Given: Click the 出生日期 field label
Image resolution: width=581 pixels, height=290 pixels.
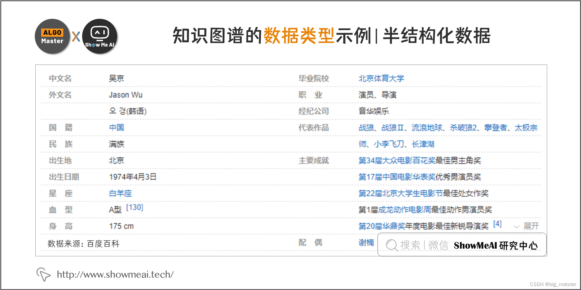Looking at the screenshot, I should [64, 177].
